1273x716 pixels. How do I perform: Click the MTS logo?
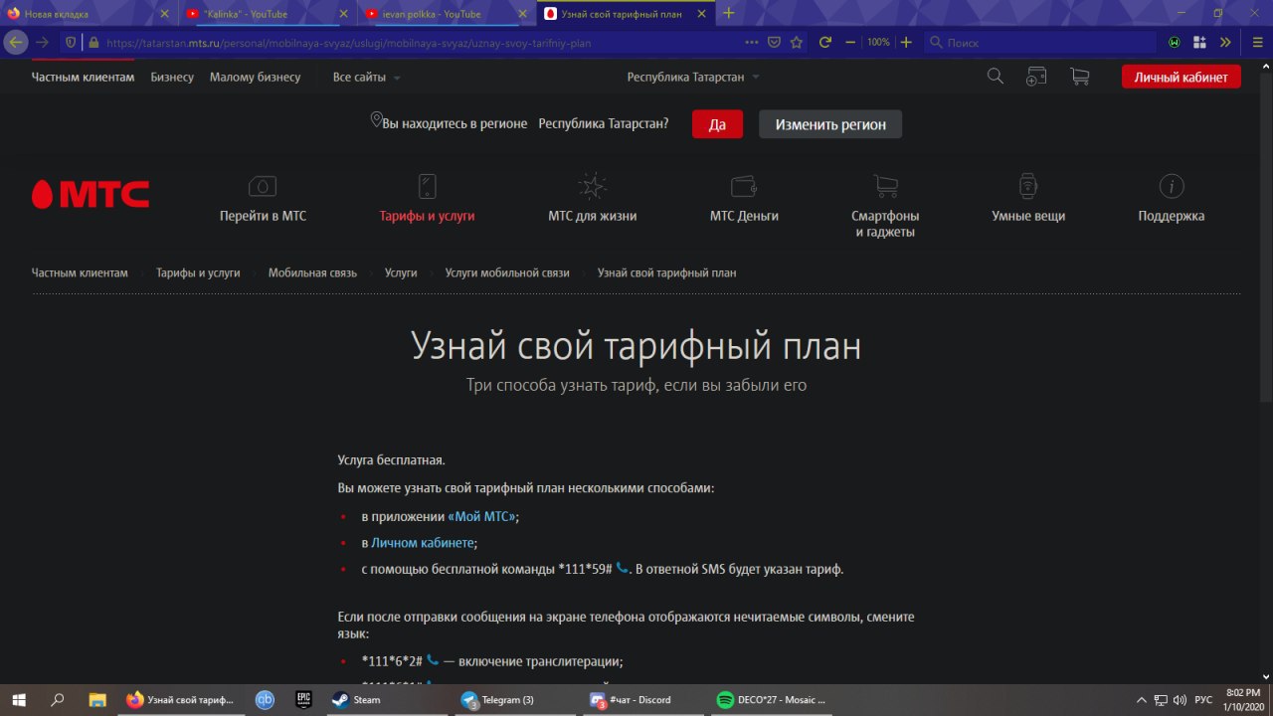[90, 194]
